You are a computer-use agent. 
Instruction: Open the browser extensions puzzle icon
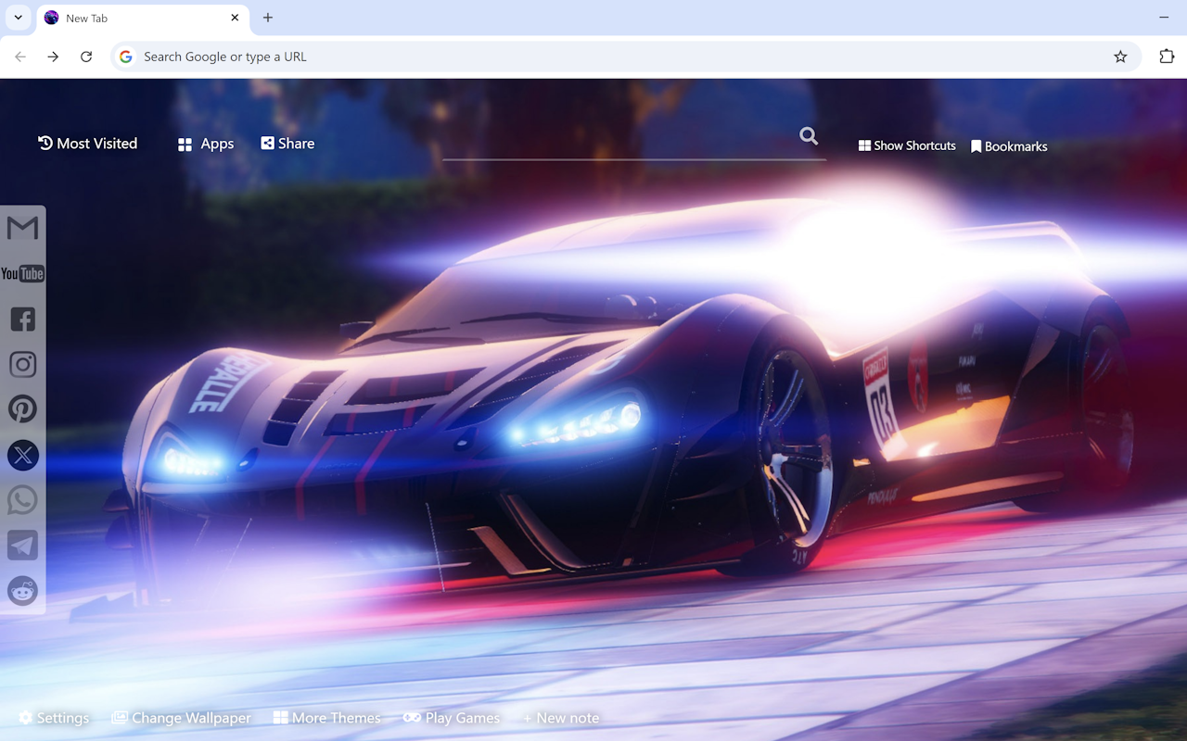pyautogui.click(x=1166, y=57)
